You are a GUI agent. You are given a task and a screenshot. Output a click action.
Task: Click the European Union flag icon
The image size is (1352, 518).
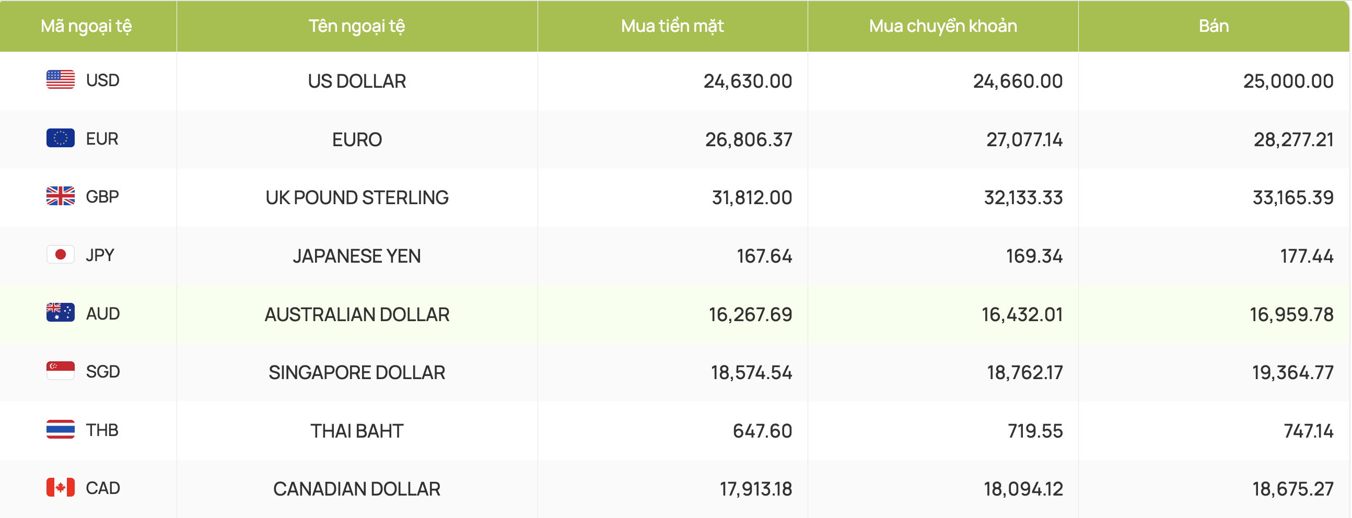[61, 138]
